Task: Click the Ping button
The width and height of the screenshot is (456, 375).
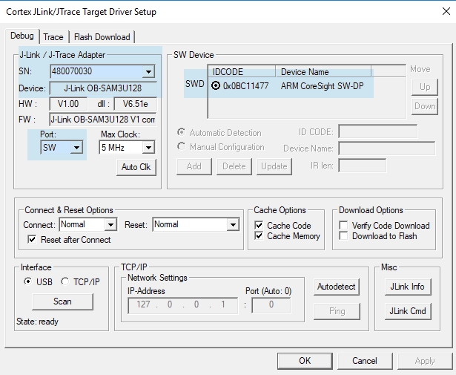Action: pyautogui.click(x=337, y=311)
